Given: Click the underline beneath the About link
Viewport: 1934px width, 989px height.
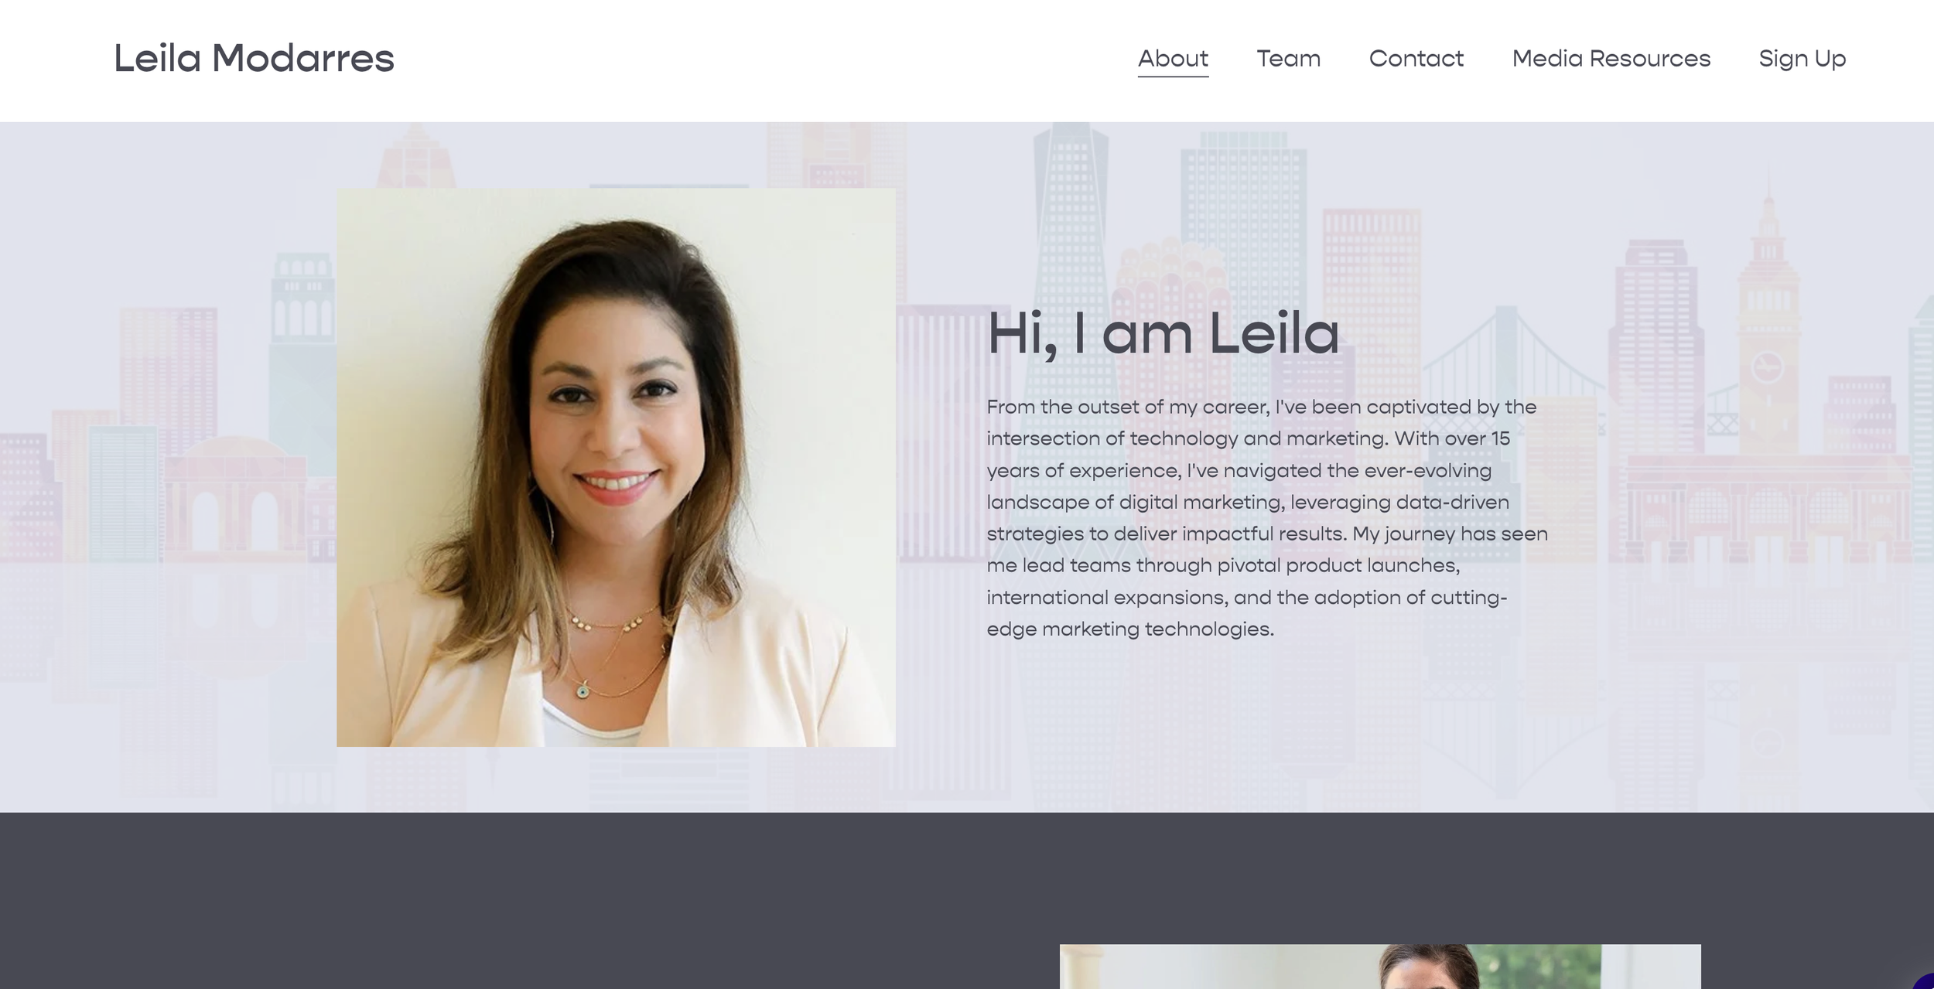Looking at the screenshot, I should click(x=1173, y=77).
